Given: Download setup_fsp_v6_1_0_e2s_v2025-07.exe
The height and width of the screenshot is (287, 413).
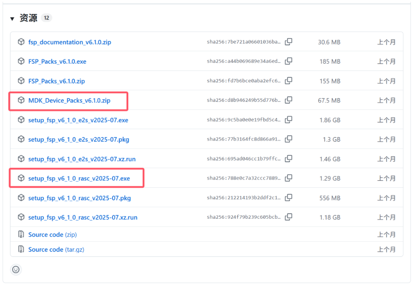Looking at the screenshot, I should point(78,120).
